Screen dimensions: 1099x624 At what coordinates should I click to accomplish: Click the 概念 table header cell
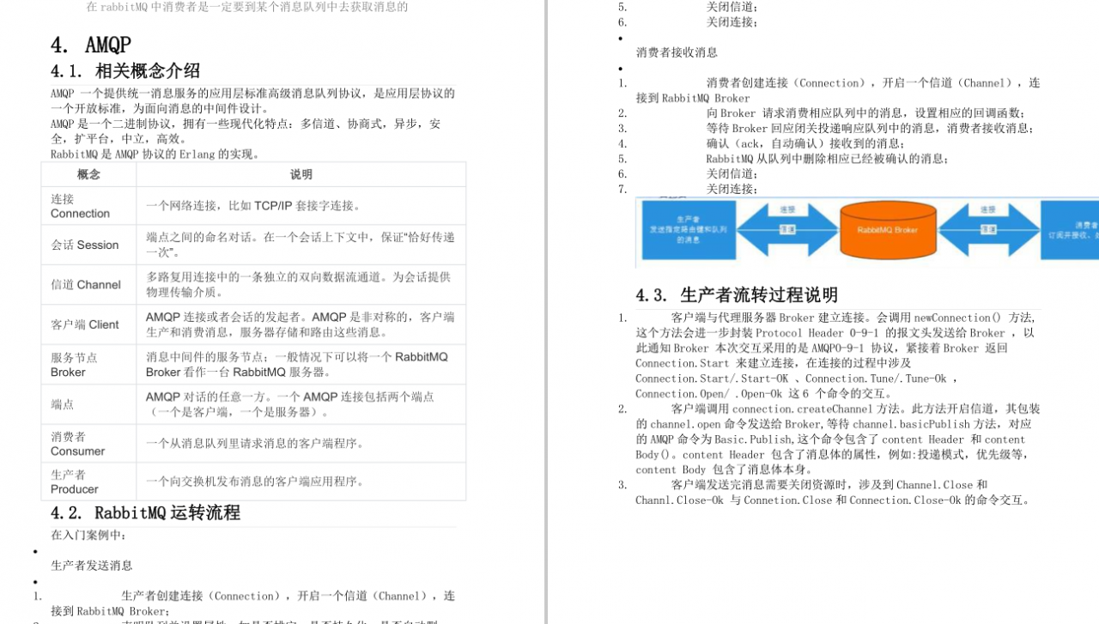pos(88,174)
